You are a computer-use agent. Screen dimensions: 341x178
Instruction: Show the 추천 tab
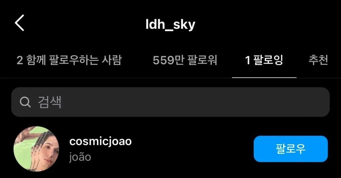319,60
